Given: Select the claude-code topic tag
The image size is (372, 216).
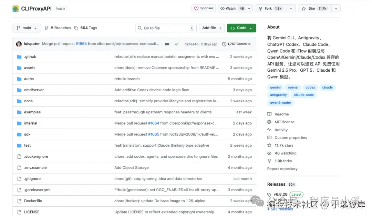Looking at the screenshot, I should point(304,95).
